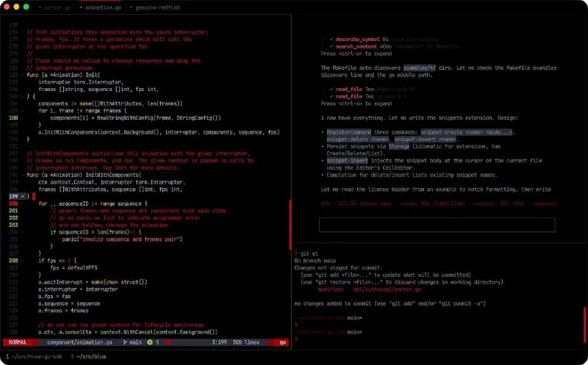Viewport: 588px width, 365px height.
Task: Click the Changes not staged for commit line
Action: coord(338,267)
